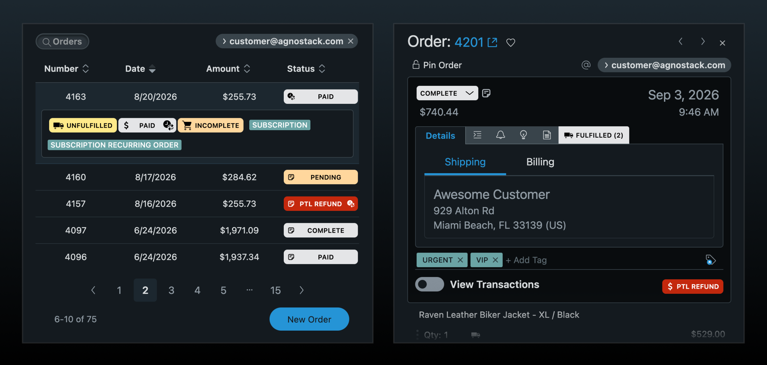Go to page 1

(x=119, y=290)
